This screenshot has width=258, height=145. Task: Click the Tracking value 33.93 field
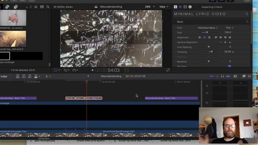pos(227,52)
